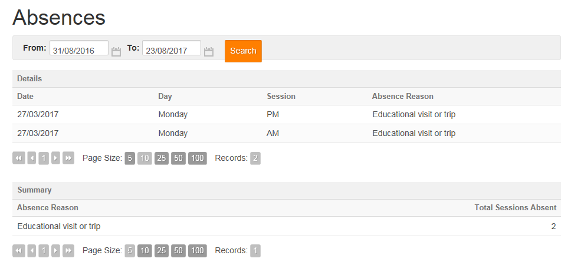Go to first page in Summary pager

[x=19, y=250]
